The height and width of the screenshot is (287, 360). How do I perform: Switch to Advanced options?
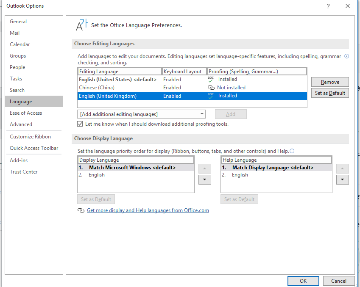pyautogui.click(x=34, y=124)
